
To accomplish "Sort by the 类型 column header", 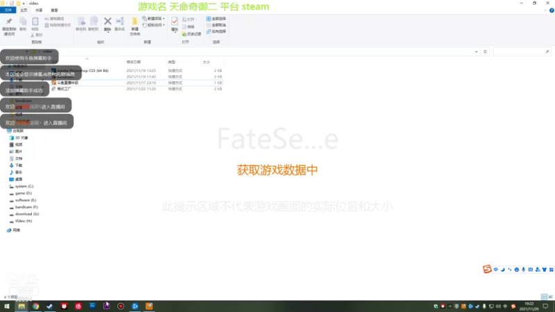I will click(x=171, y=62).
